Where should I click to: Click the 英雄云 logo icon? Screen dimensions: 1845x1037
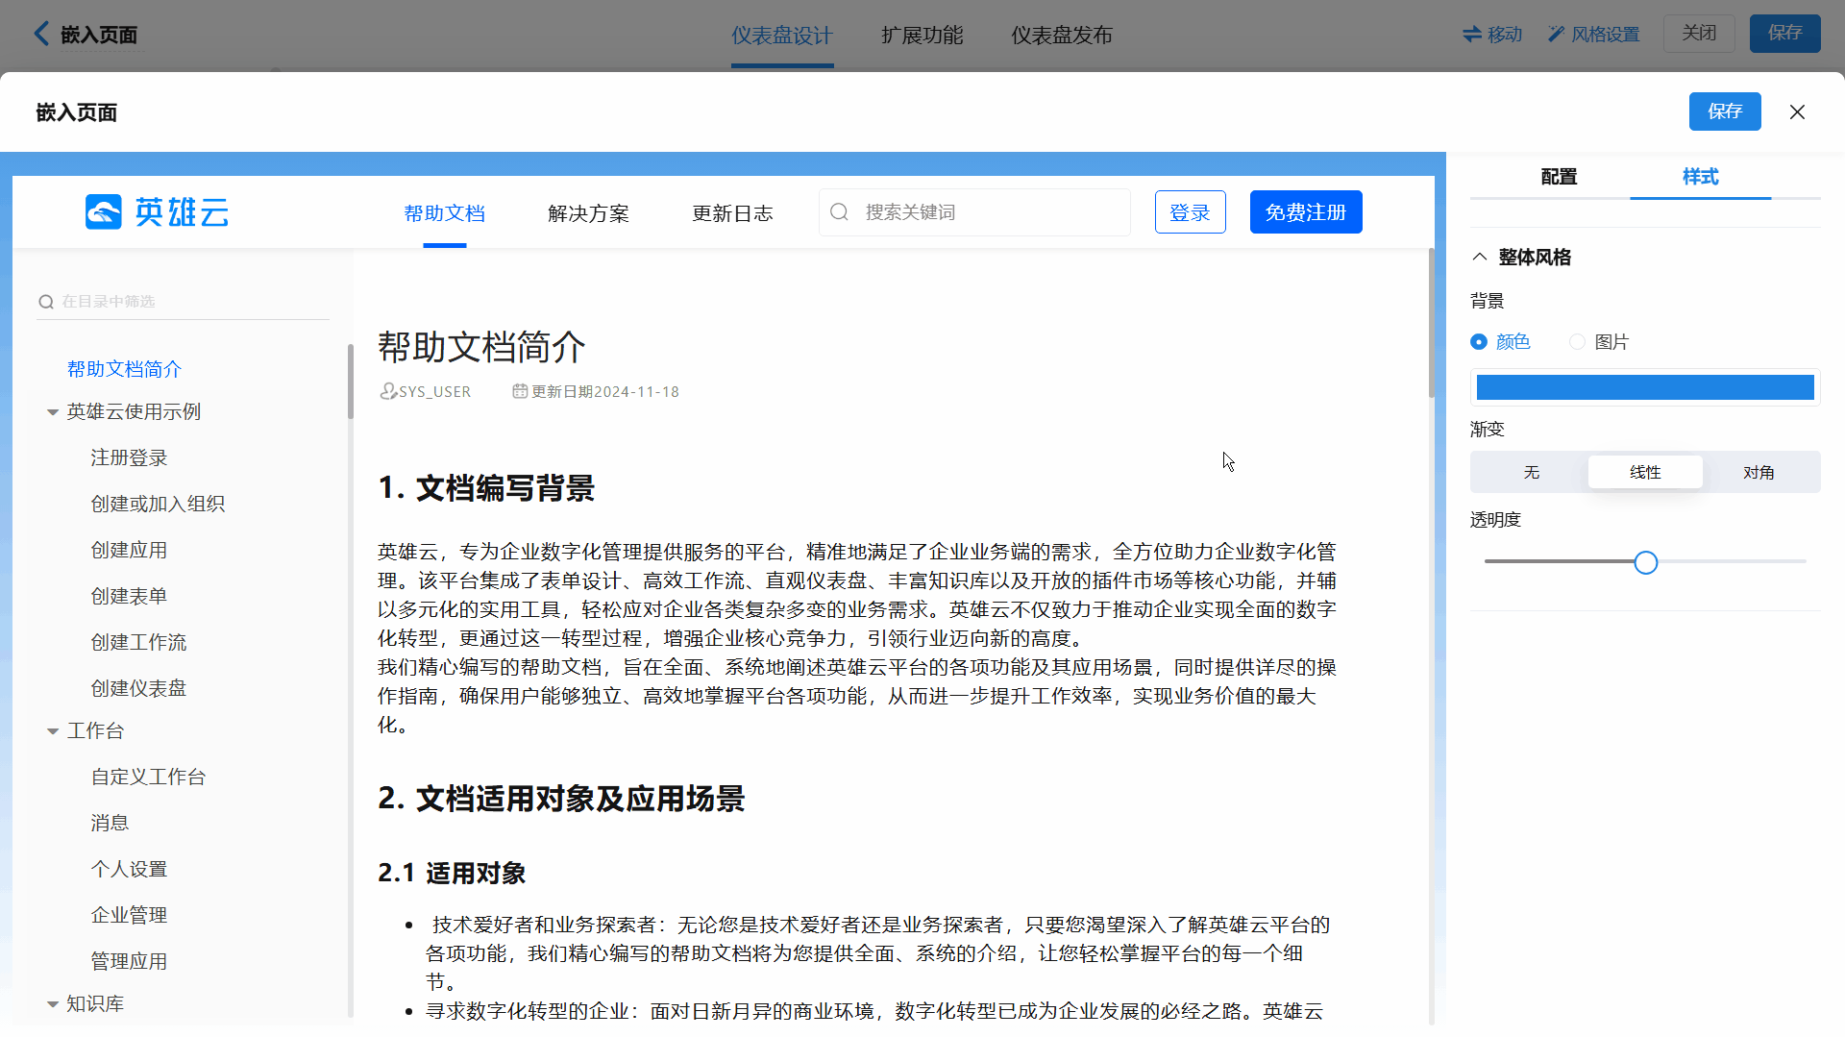pos(104,211)
